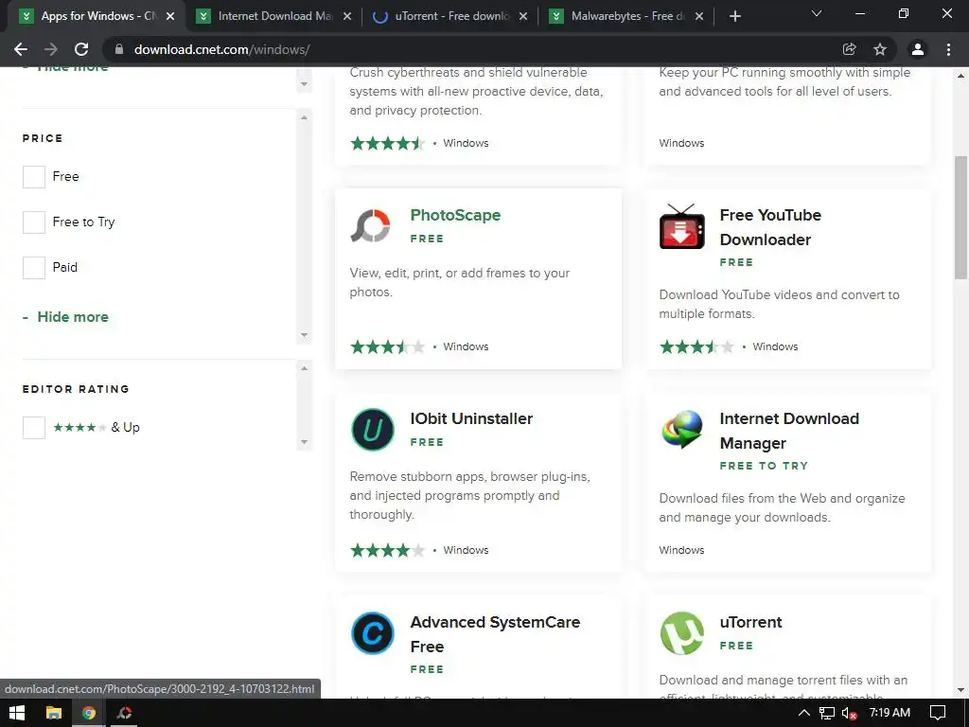Click the 'FREE TO TRY' label
This screenshot has height=727, width=969.
pos(764,466)
